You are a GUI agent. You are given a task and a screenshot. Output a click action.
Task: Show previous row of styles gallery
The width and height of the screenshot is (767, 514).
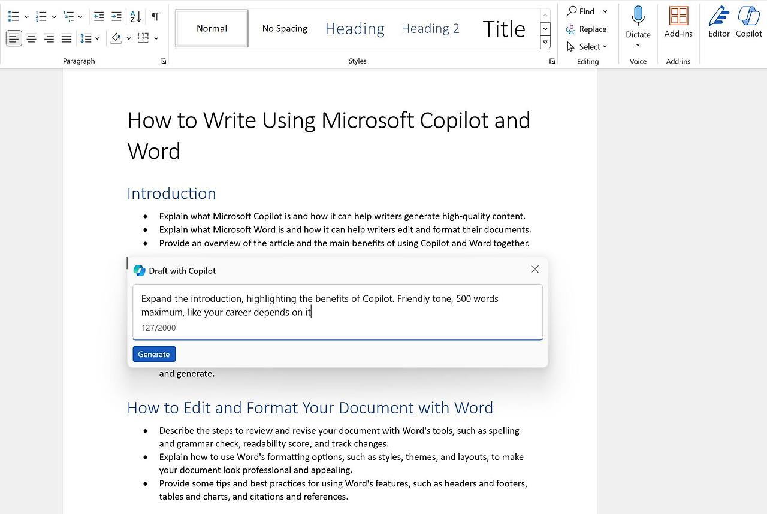coord(545,15)
